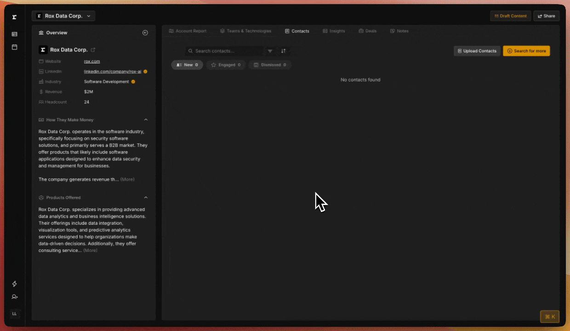Select the Dismissed contacts filter
Viewport: 570px width, 331px height.
pos(270,65)
